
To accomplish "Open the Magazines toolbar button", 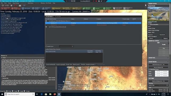I will point(56,8).
